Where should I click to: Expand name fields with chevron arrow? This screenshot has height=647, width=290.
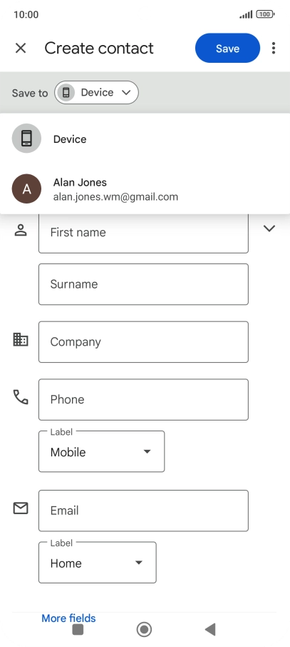[x=269, y=229]
